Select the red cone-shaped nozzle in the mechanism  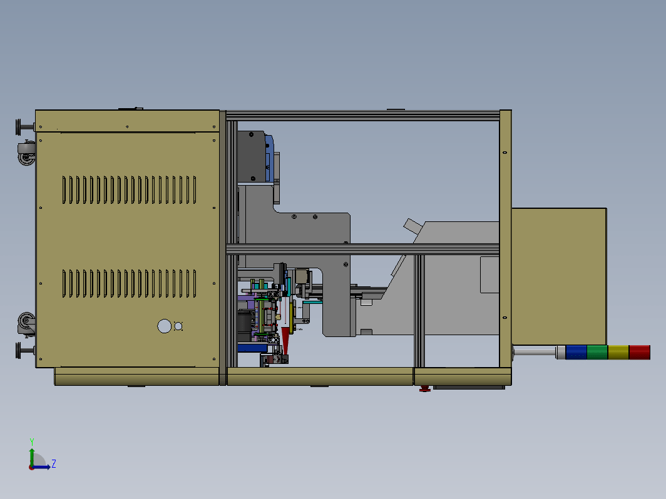click(285, 340)
